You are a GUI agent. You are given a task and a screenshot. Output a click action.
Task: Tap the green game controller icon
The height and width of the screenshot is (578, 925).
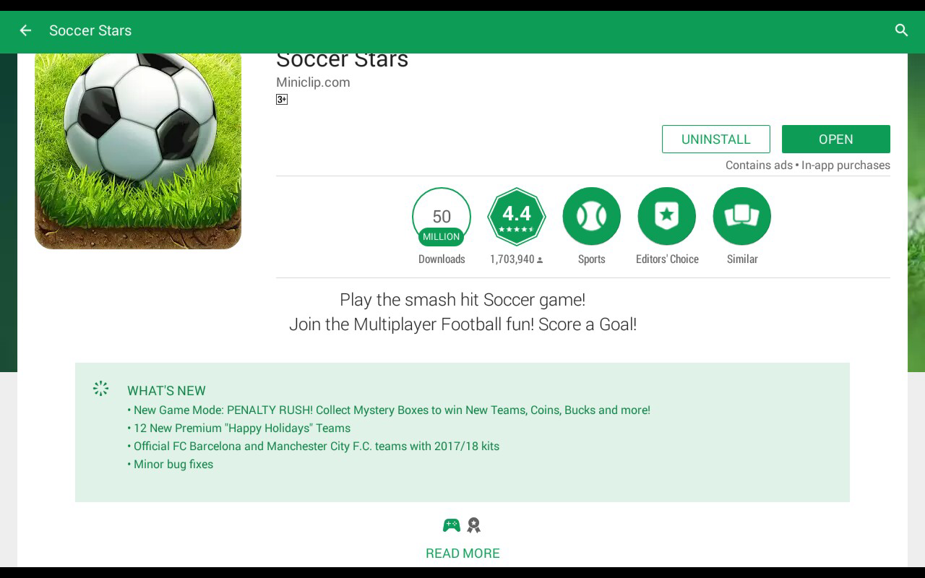tap(452, 525)
